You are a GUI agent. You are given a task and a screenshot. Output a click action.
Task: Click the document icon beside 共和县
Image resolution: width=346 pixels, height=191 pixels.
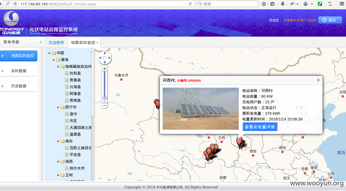tap(67, 73)
